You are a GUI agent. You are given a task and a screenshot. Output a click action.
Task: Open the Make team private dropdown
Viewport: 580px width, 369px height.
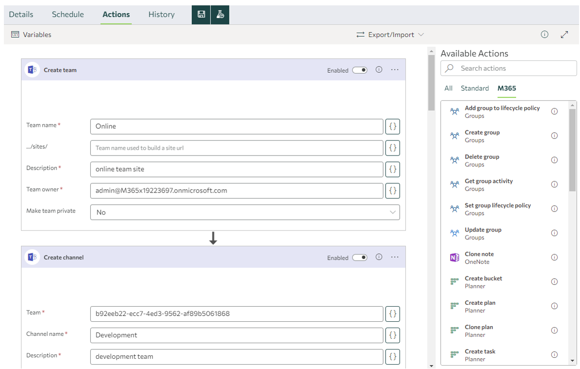(x=245, y=213)
